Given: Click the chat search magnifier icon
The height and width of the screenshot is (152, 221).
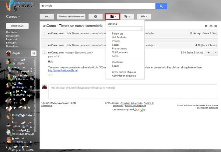Looking at the screenshot, I should click(x=34, y=53).
